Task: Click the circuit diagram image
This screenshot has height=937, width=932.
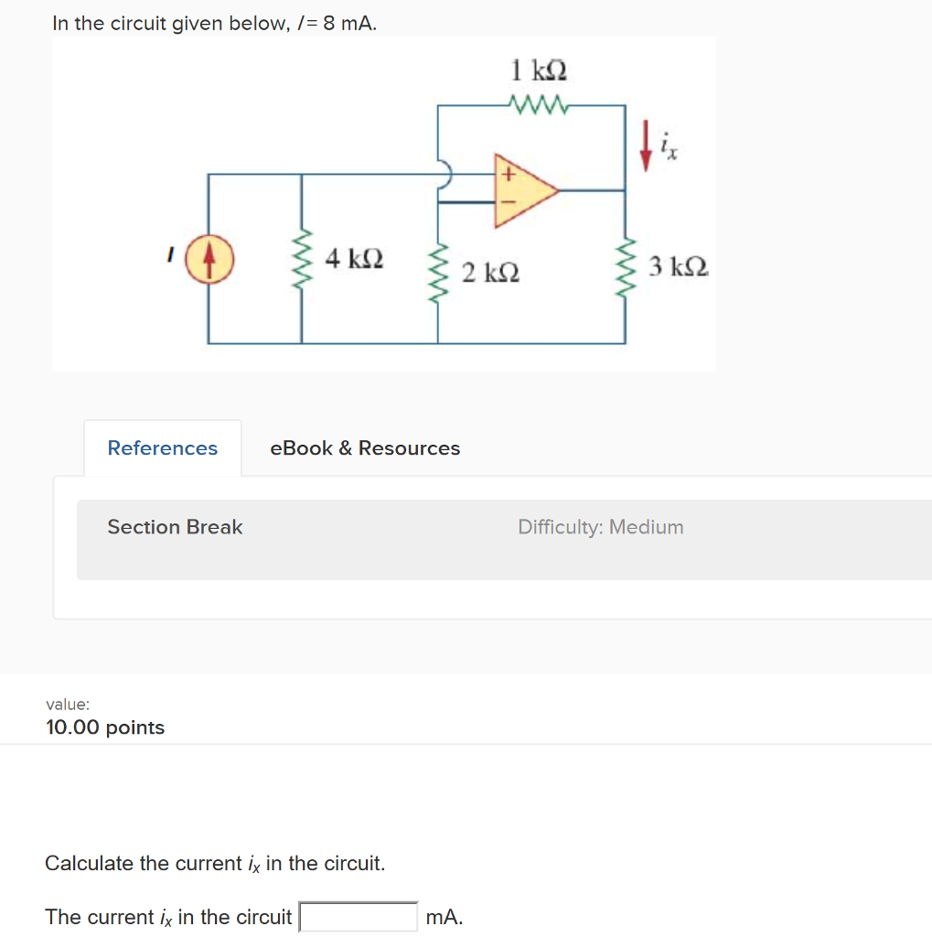Action: (384, 202)
